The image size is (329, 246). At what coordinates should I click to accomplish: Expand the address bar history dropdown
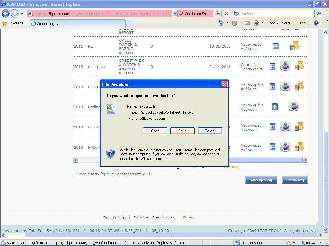[x=175, y=14]
